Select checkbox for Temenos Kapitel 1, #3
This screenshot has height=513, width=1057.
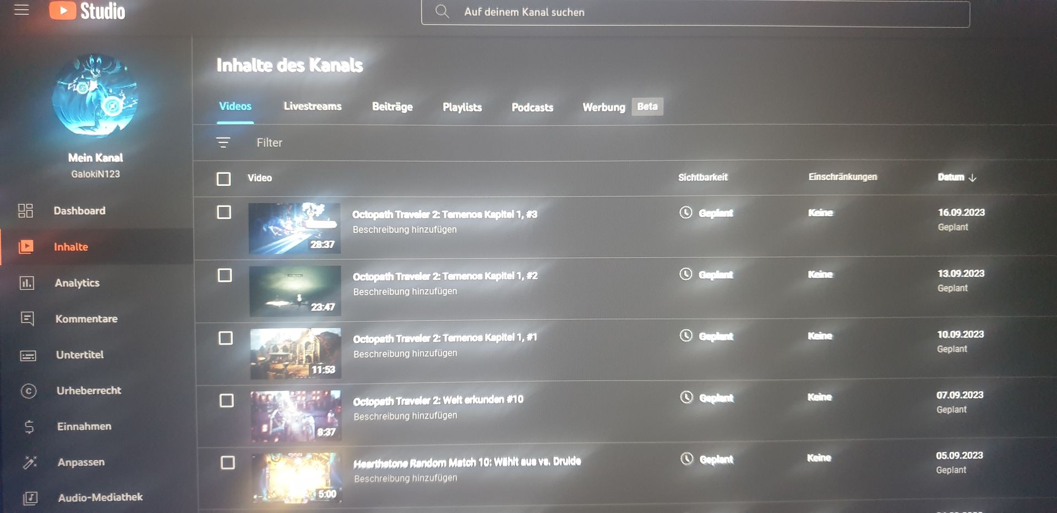tap(224, 212)
